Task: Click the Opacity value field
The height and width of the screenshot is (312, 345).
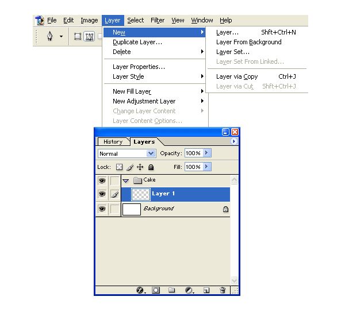Action: tap(194, 153)
